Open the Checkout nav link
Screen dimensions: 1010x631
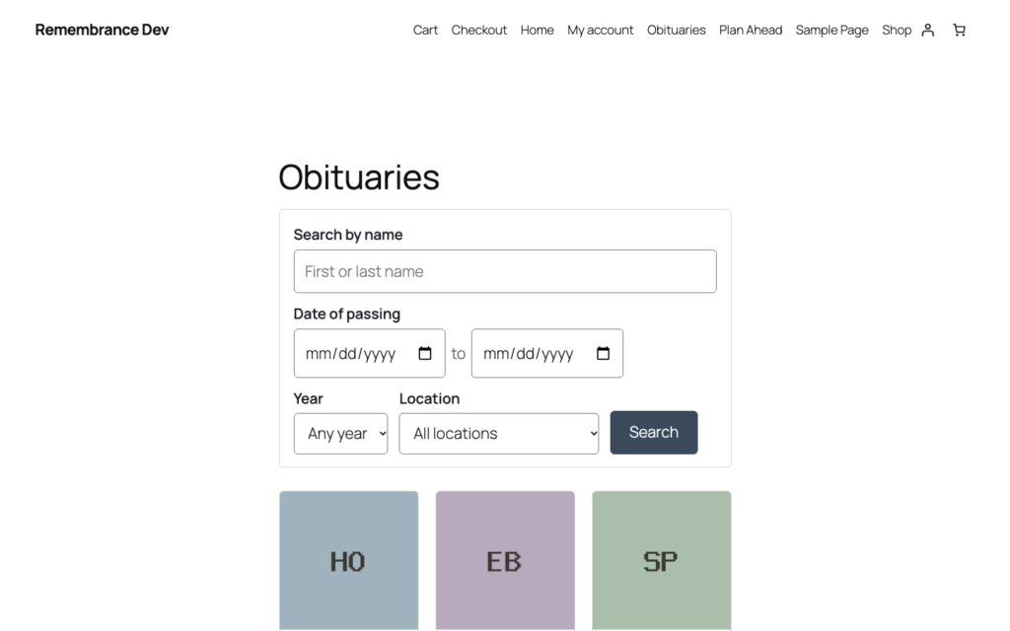[x=478, y=31]
